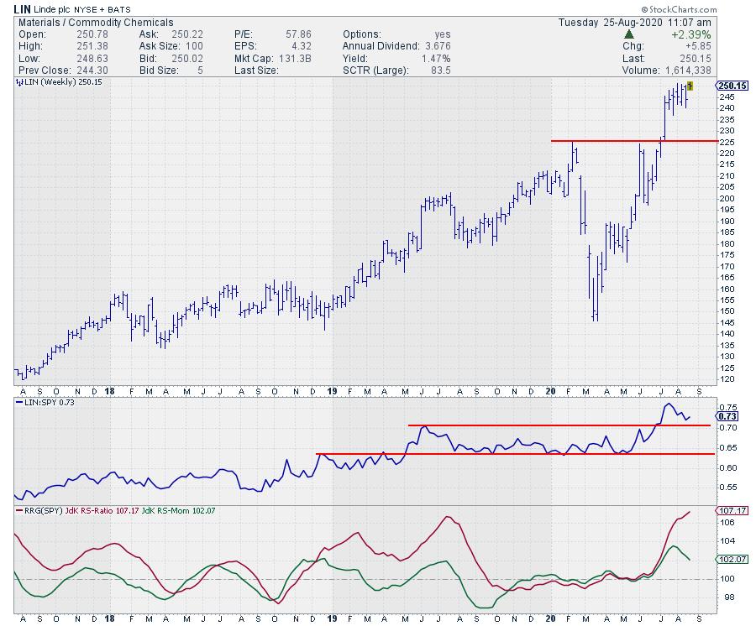Click the LIN ticker symbol heading
This screenshot has height=626, width=756.
point(23,8)
